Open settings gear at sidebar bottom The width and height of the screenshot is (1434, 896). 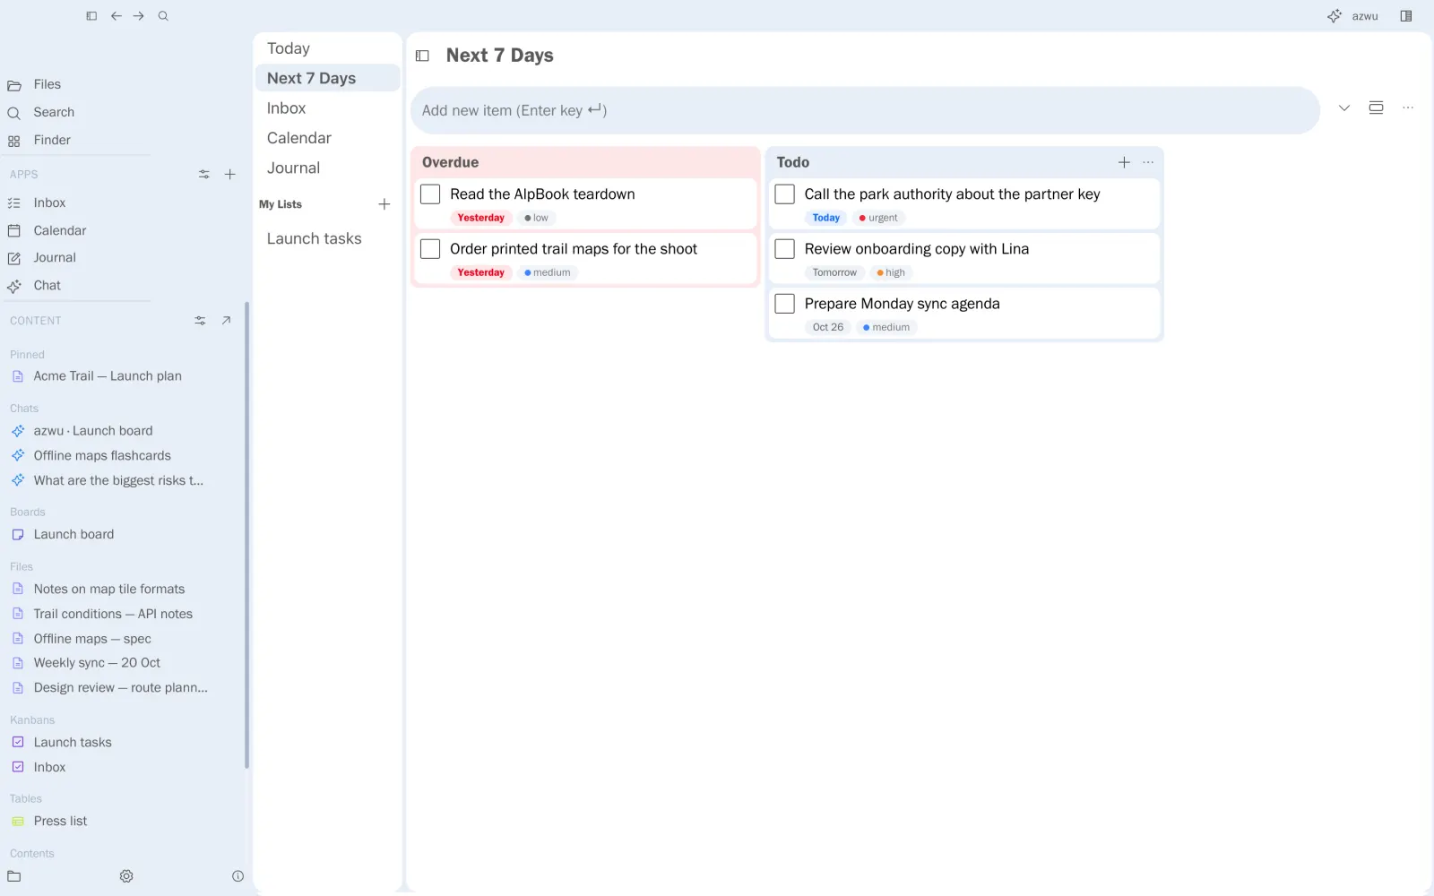click(x=126, y=876)
